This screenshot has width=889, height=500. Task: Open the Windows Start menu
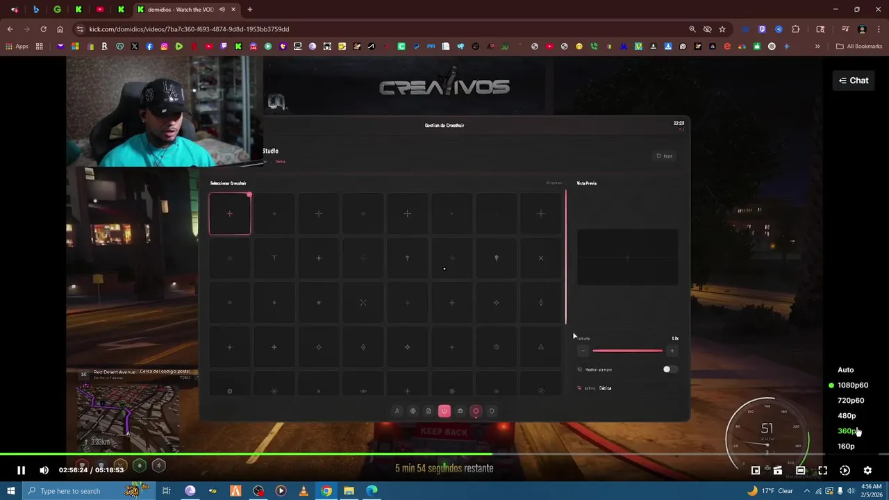pyautogui.click(x=11, y=491)
